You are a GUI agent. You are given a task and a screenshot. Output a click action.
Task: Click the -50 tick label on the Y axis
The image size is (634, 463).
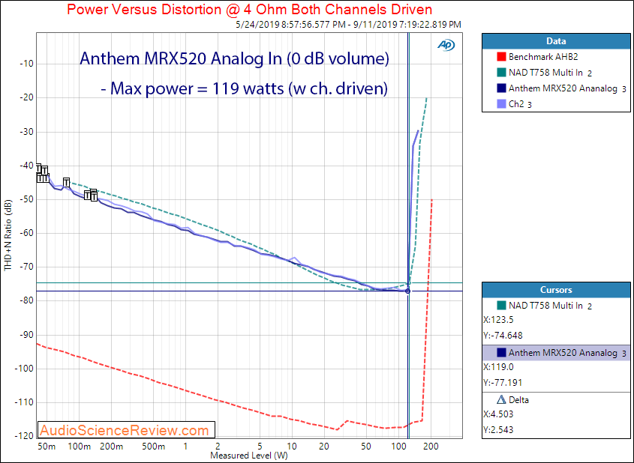tap(26, 199)
